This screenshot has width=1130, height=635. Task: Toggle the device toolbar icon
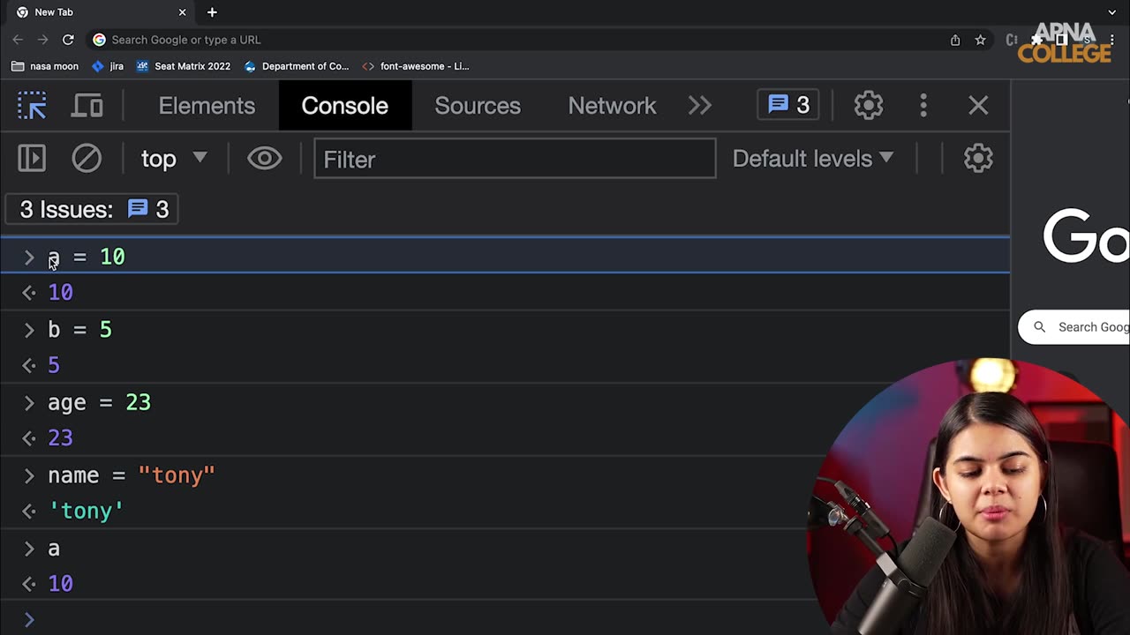tap(87, 106)
